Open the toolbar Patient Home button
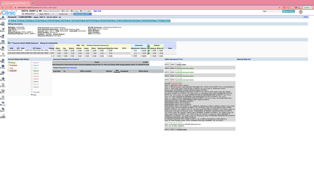Image resolution: width=314 pixels, height=177 pixels. coord(39,21)
